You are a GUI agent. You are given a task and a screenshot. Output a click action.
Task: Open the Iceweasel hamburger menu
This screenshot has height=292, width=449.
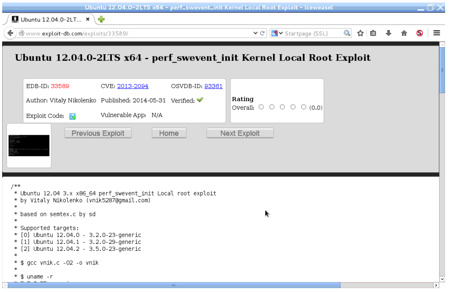[x=436, y=33]
